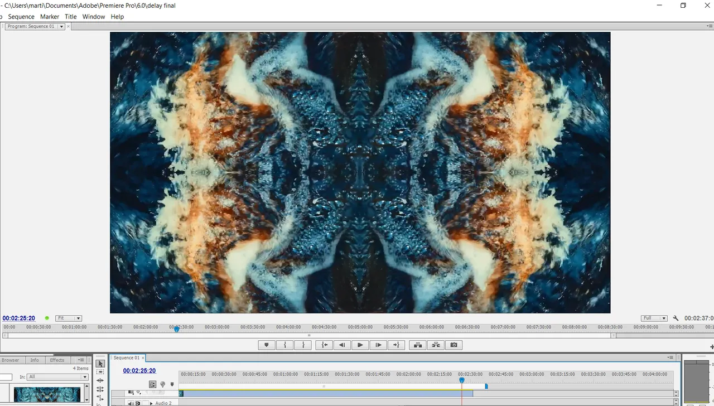Image resolution: width=714 pixels, height=406 pixels.
Task: Step forward one frame
Action: (x=378, y=345)
